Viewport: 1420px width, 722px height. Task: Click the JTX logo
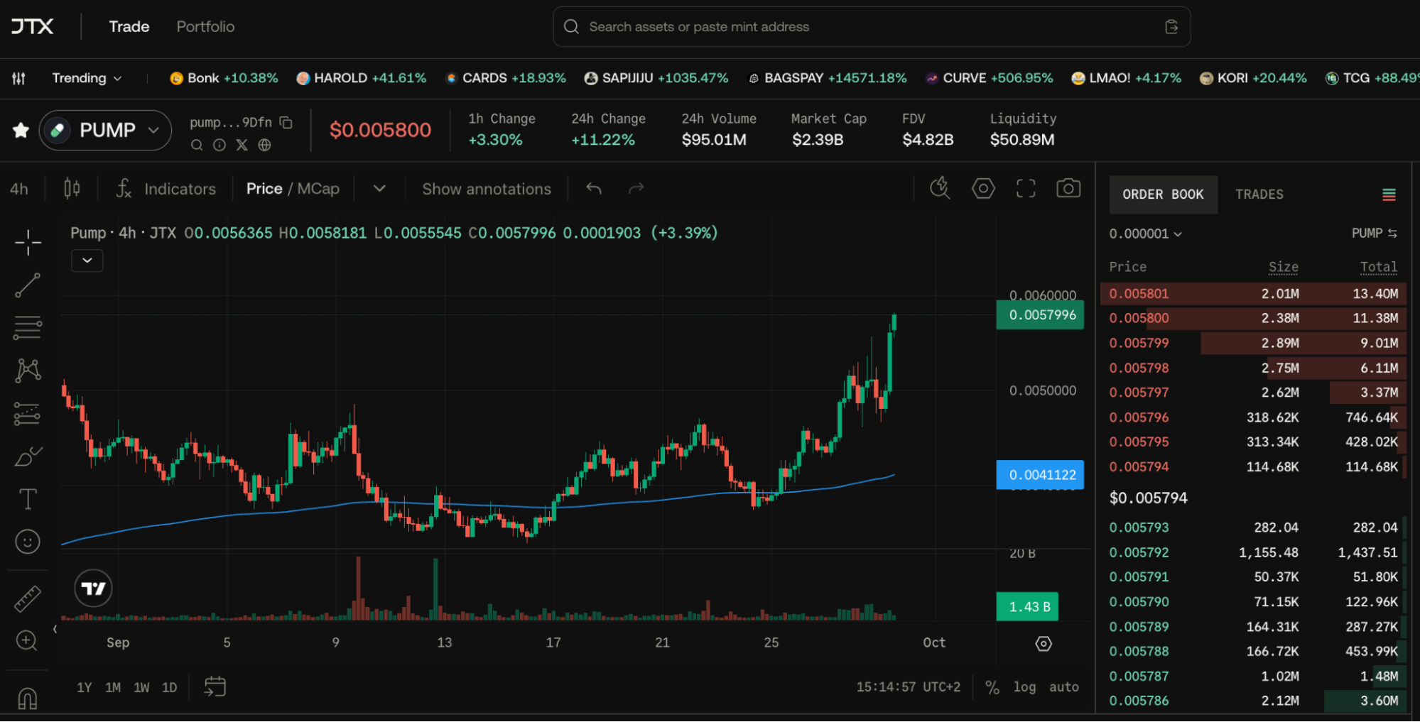coord(33,27)
